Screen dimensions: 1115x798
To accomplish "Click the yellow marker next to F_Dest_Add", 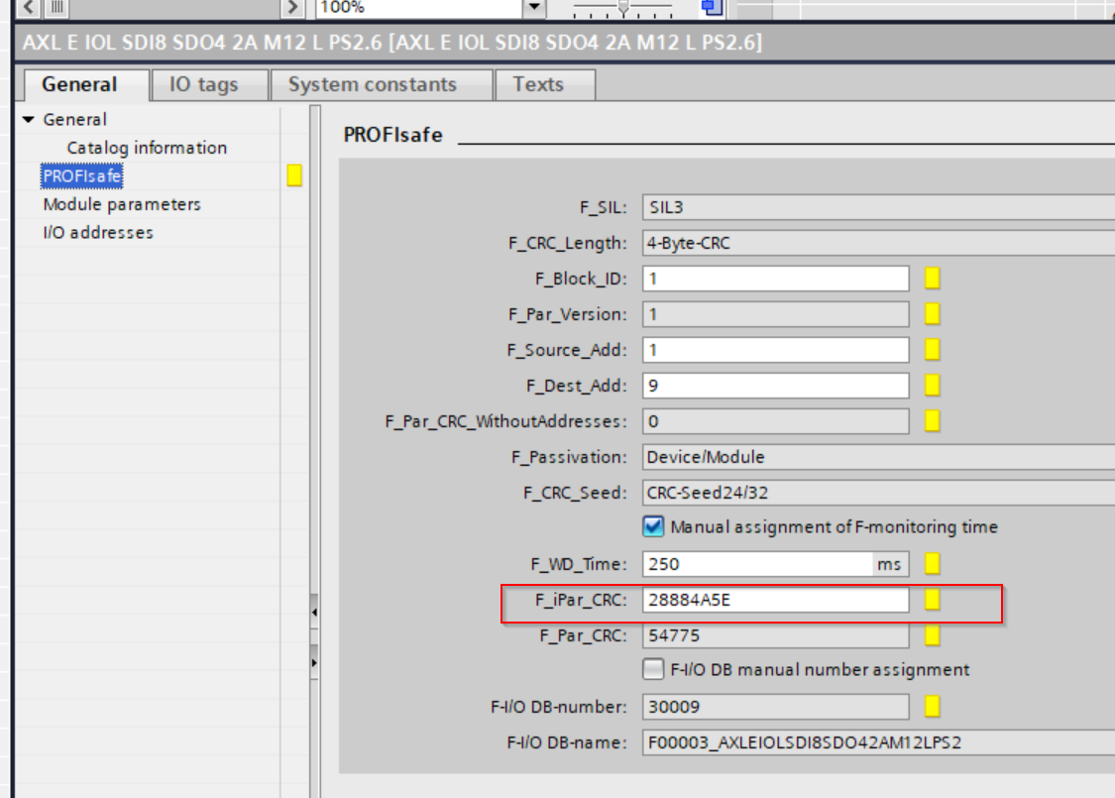I will point(933,385).
